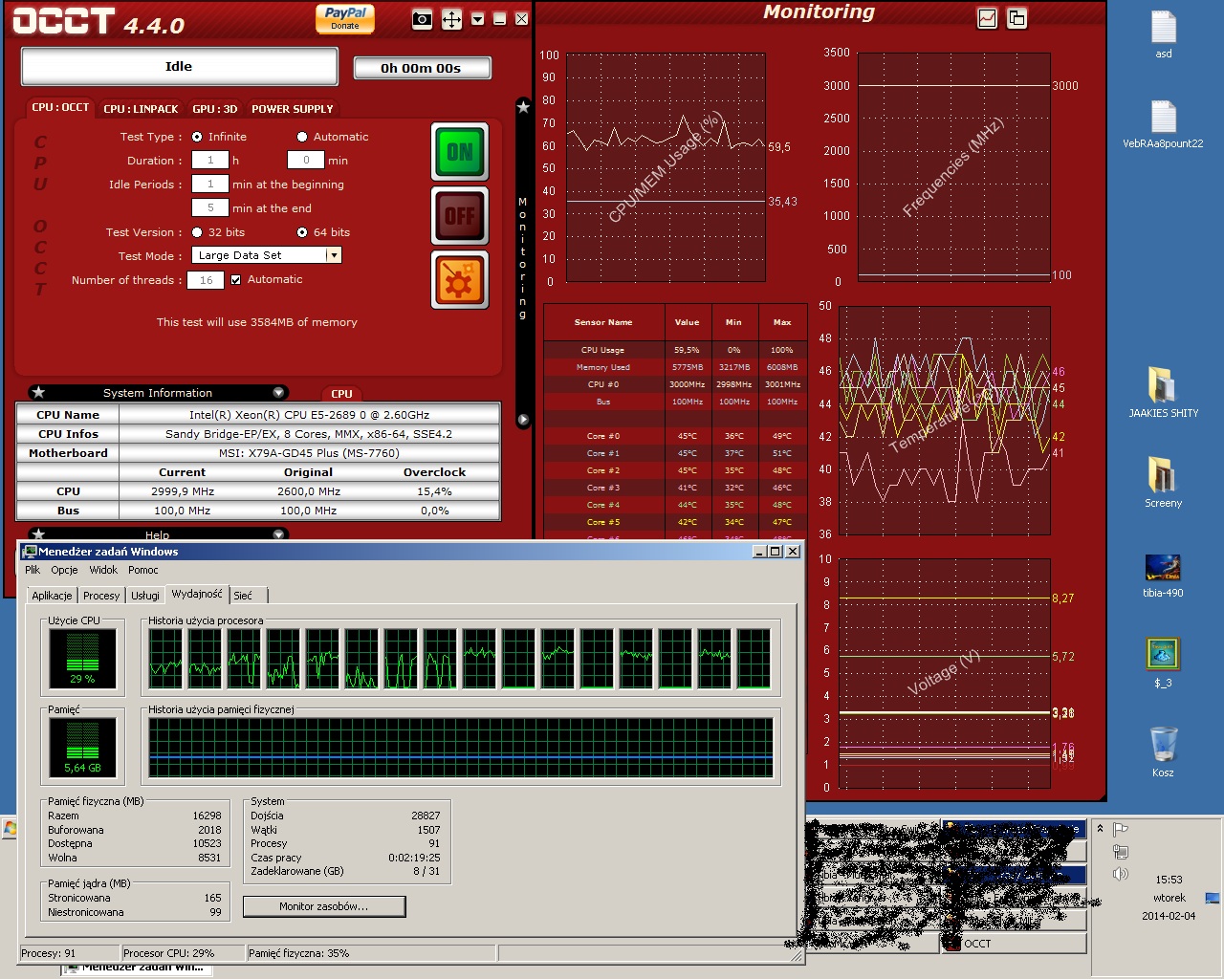The width and height of the screenshot is (1224, 979).
Task: Select the JAAKIES SHITY folder
Action: pyautogui.click(x=1163, y=392)
